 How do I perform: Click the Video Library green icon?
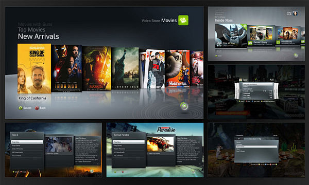[278, 42]
